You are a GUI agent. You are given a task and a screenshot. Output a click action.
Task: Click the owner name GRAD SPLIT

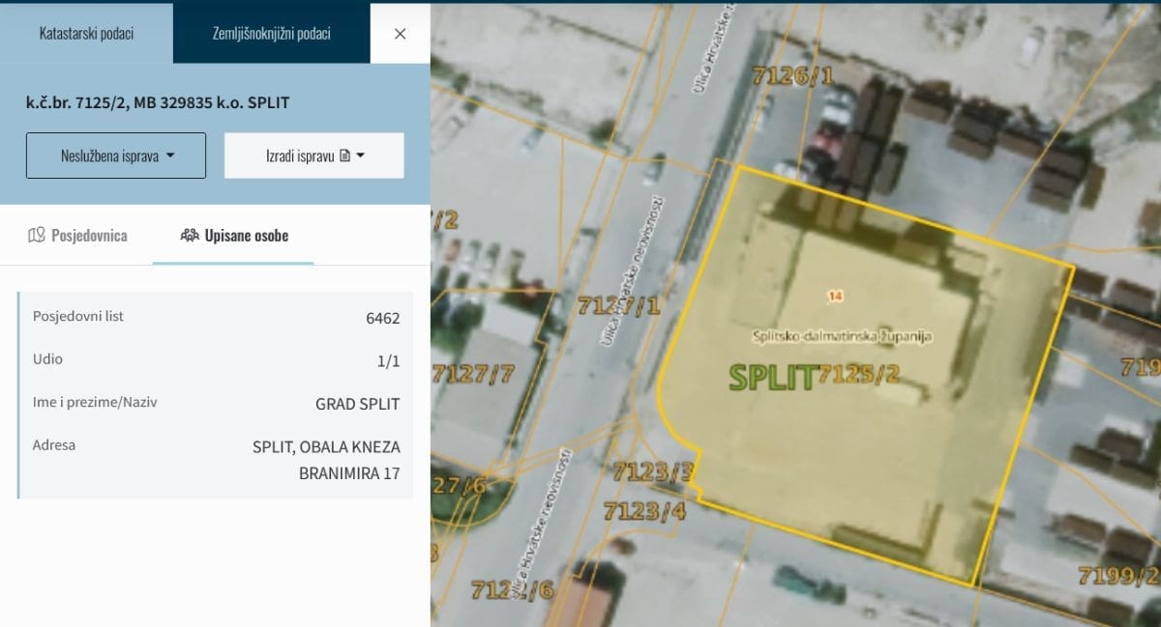357,404
